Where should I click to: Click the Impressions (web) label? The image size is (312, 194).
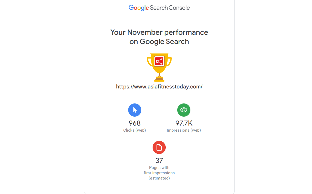click(184, 130)
